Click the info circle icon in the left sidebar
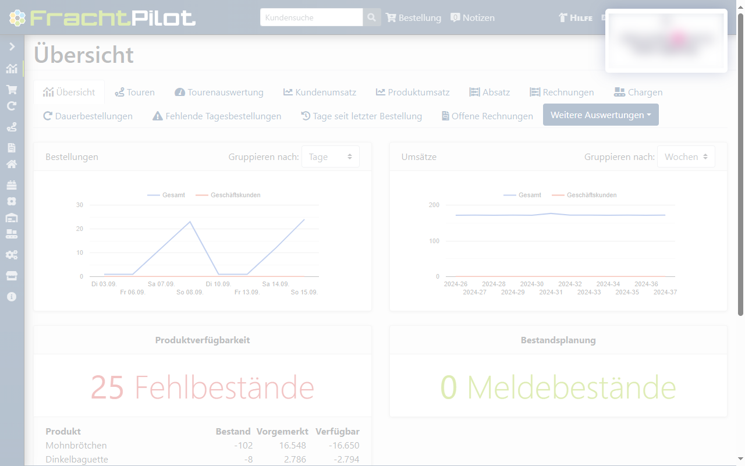745x466 pixels. (x=12, y=297)
